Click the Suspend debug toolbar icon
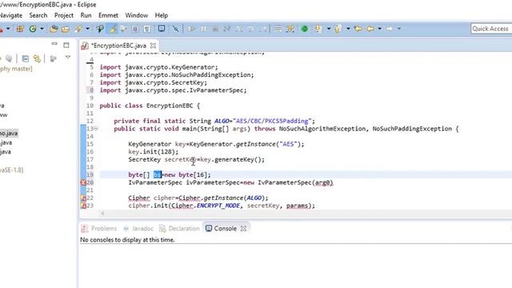The height and width of the screenshot is (288, 512). (203, 29)
